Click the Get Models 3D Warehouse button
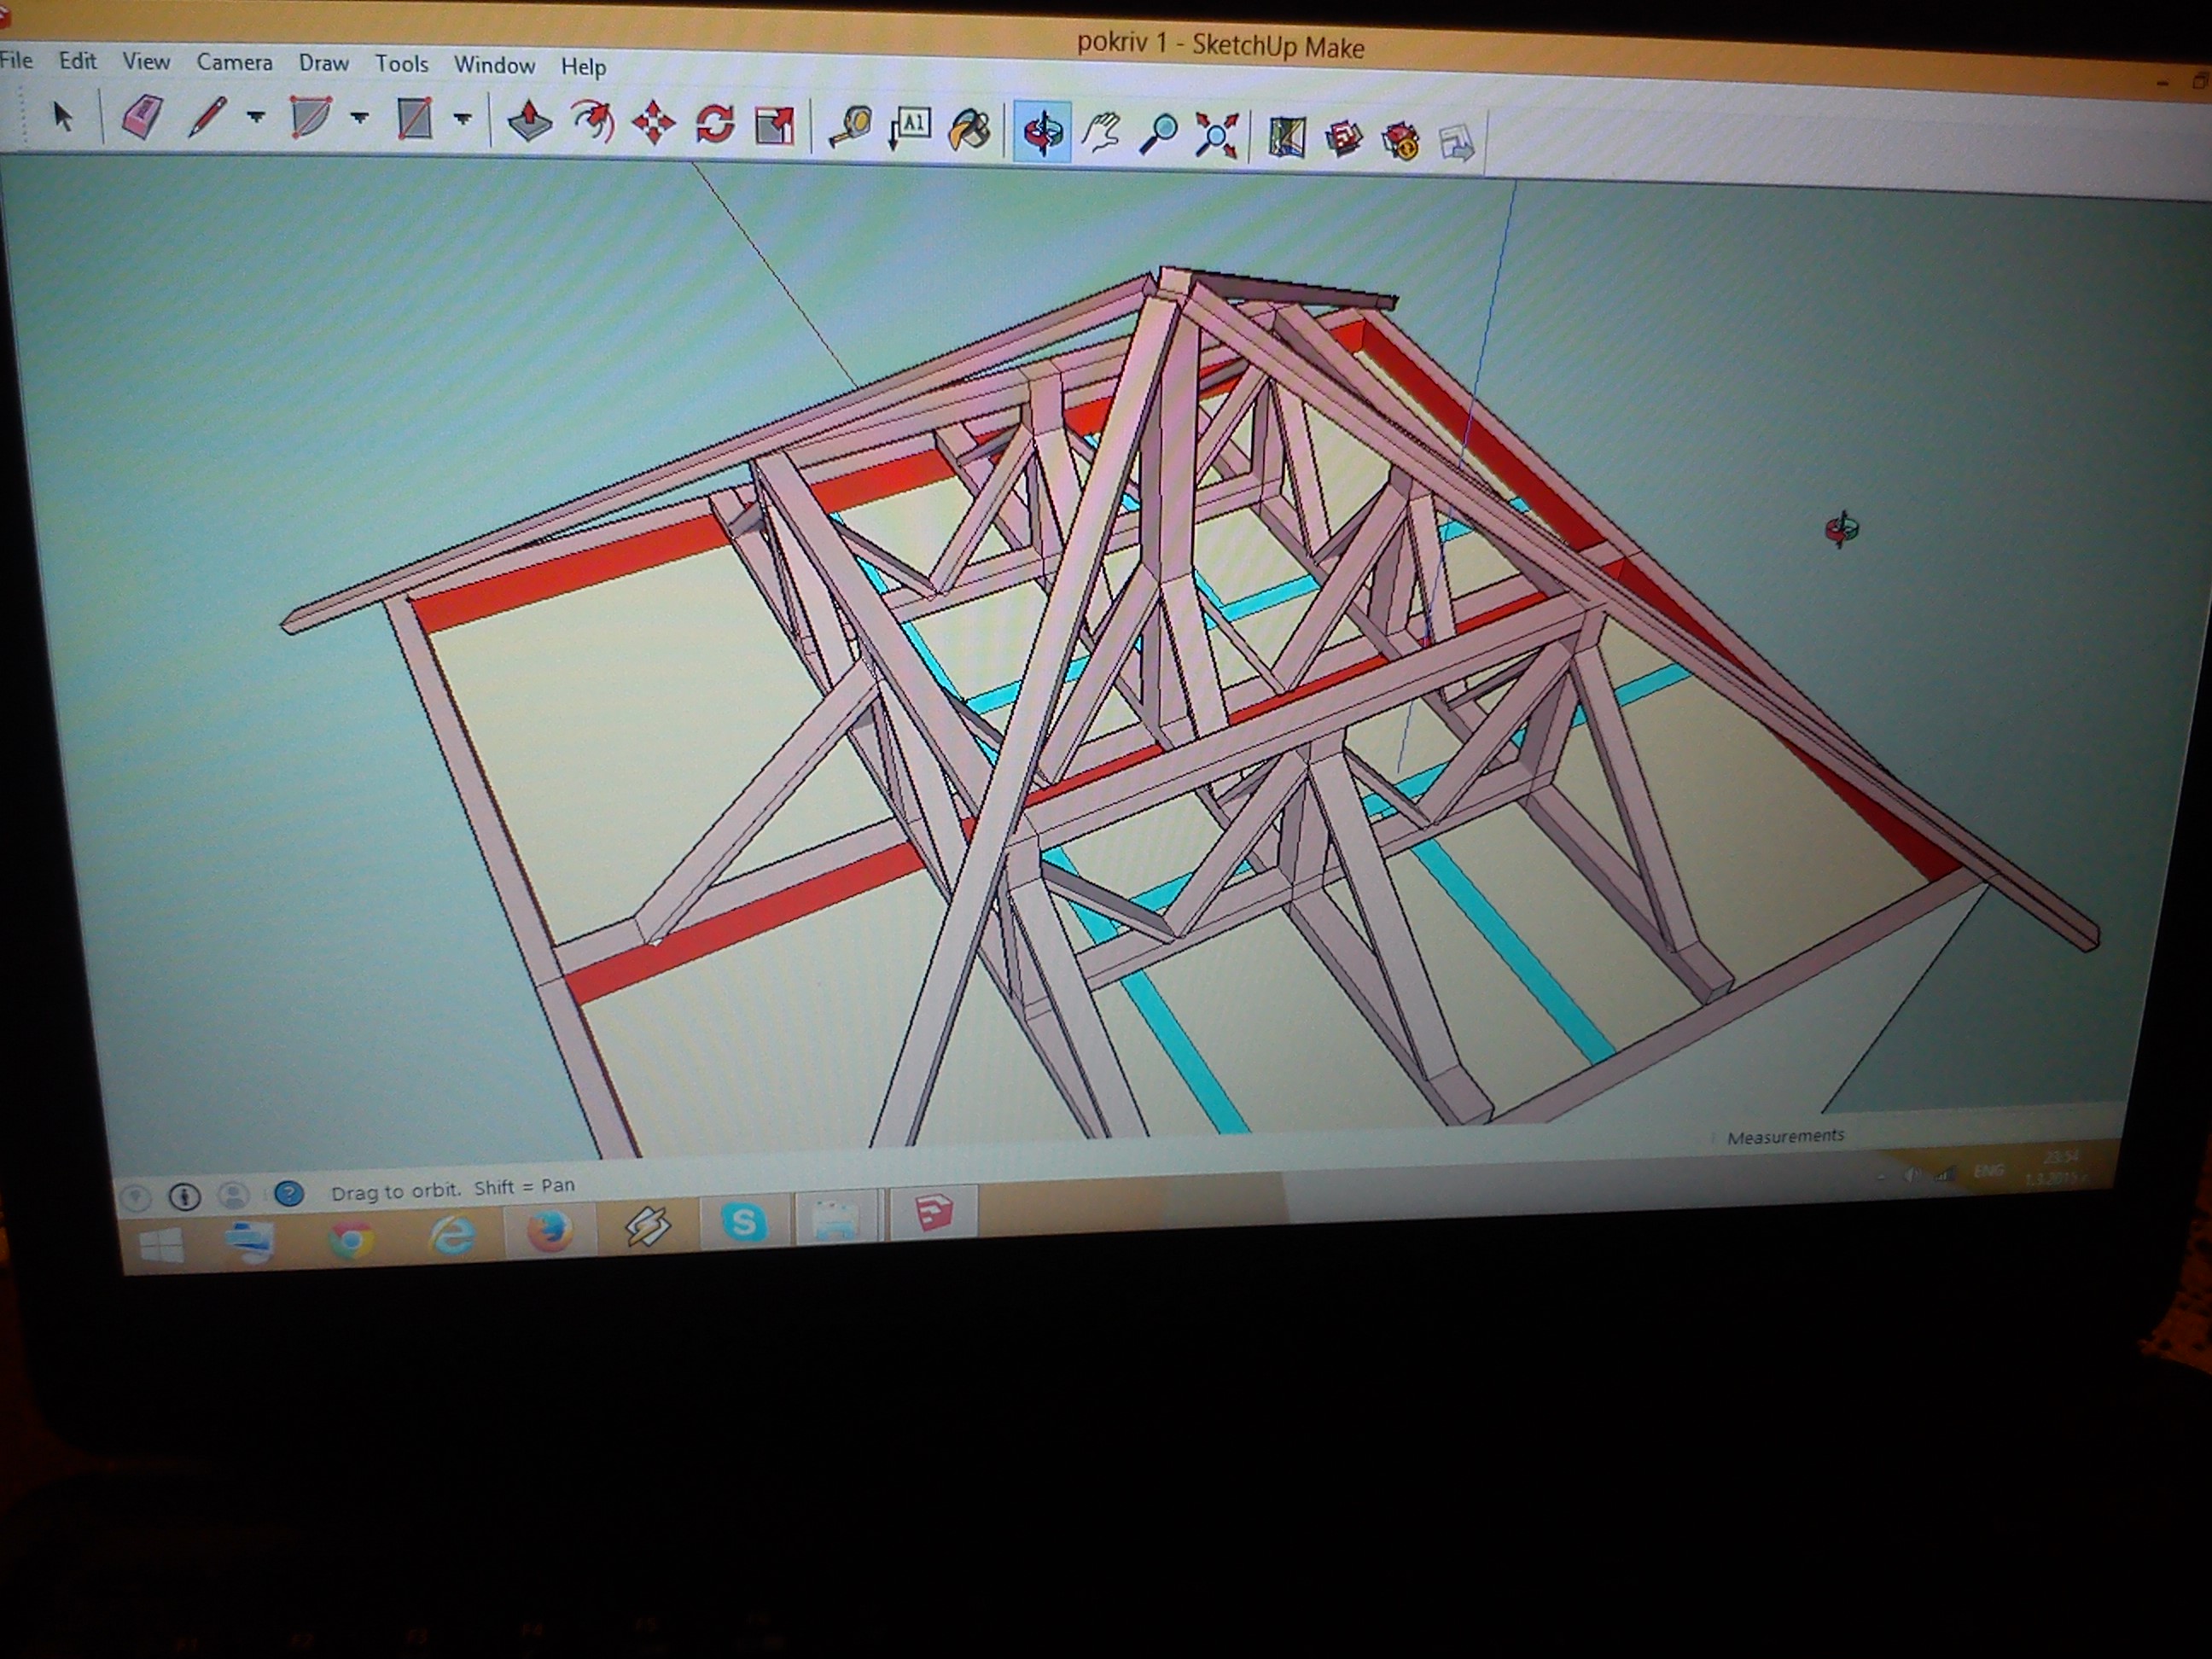Image resolution: width=2212 pixels, height=1659 pixels. [1343, 138]
